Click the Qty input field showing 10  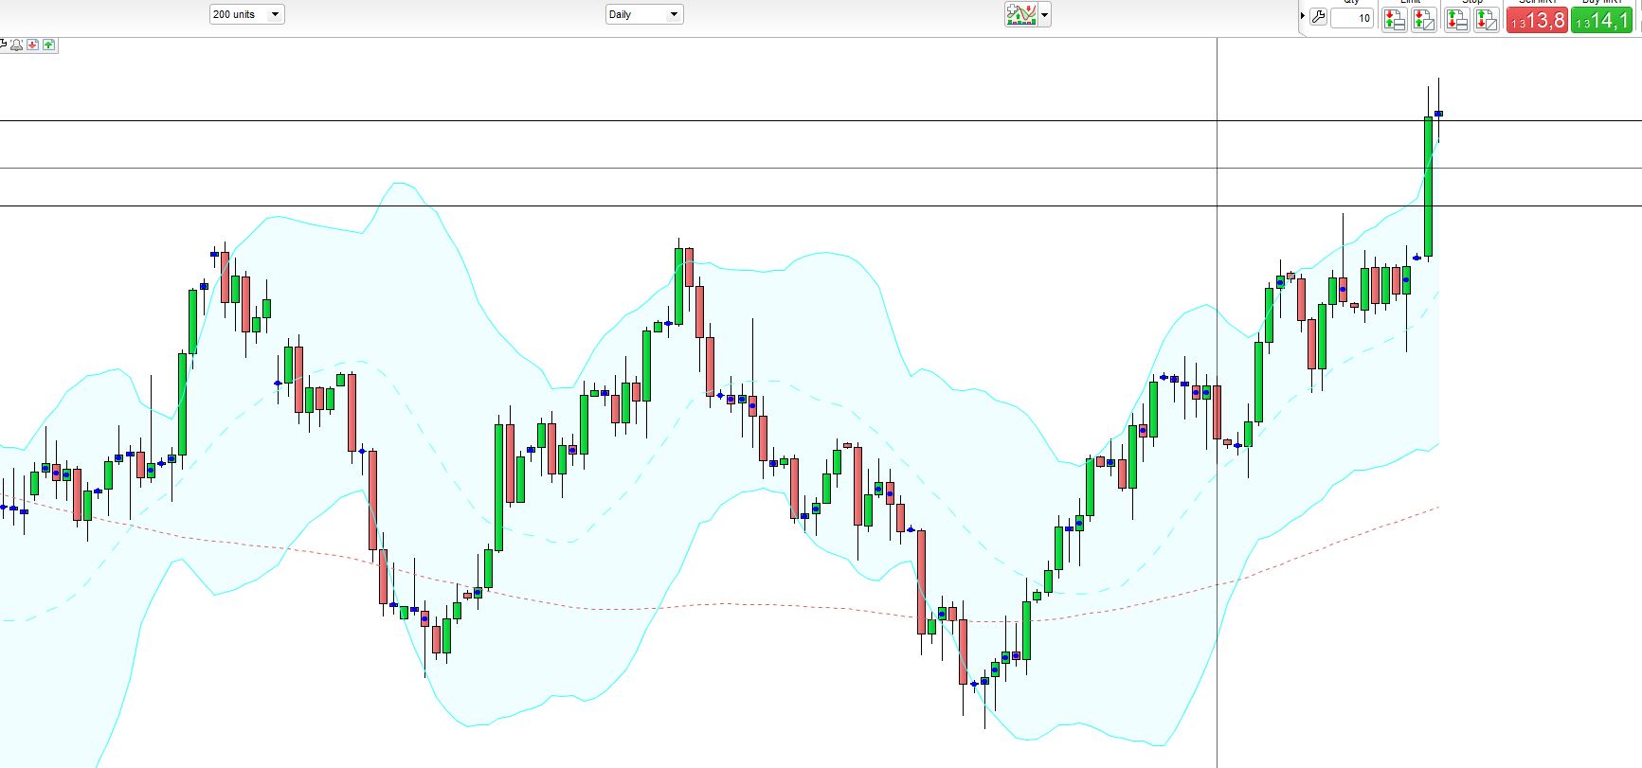pos(1352,18)
